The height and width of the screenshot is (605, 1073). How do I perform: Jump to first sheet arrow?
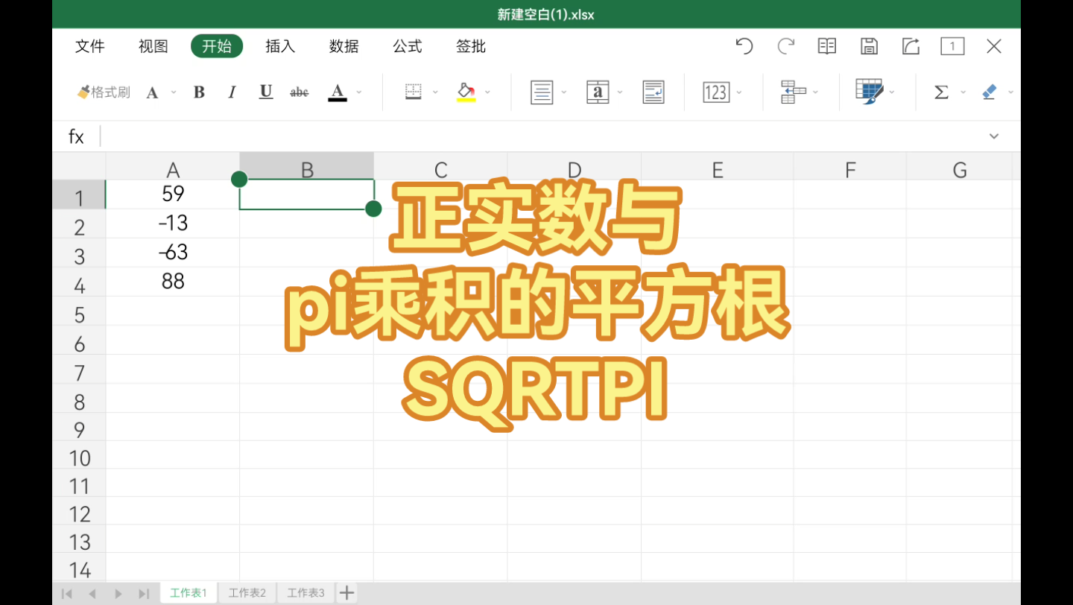(x=67, y=594)
